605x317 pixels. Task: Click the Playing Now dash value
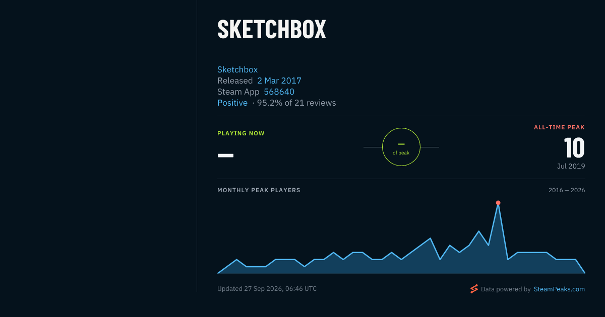pos(225,155)
